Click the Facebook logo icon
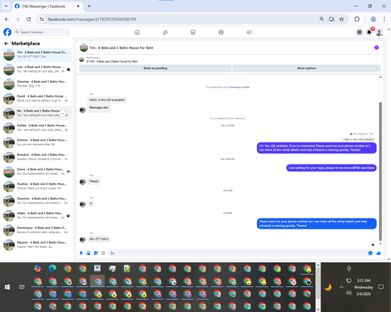The width and height of the screenshot is (391, 312). 7,32
